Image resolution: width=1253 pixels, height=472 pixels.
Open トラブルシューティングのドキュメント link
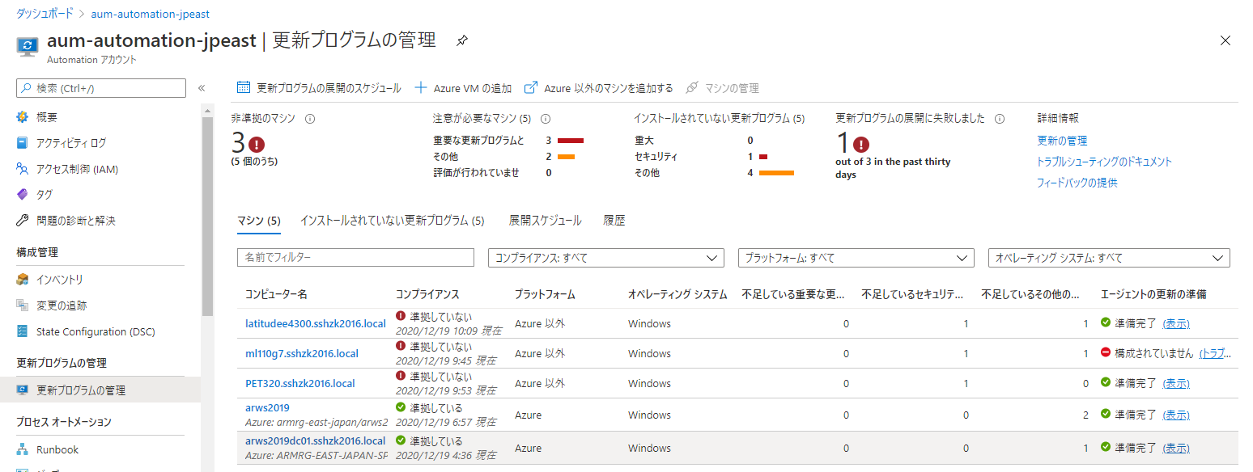[1104, 162]
